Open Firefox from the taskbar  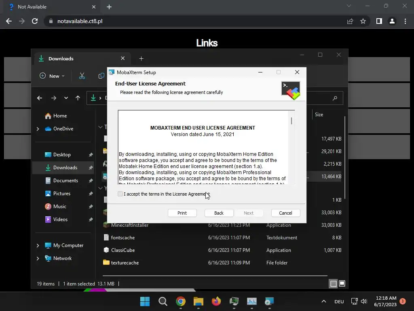pyautogui.click(x=216, y=301)
